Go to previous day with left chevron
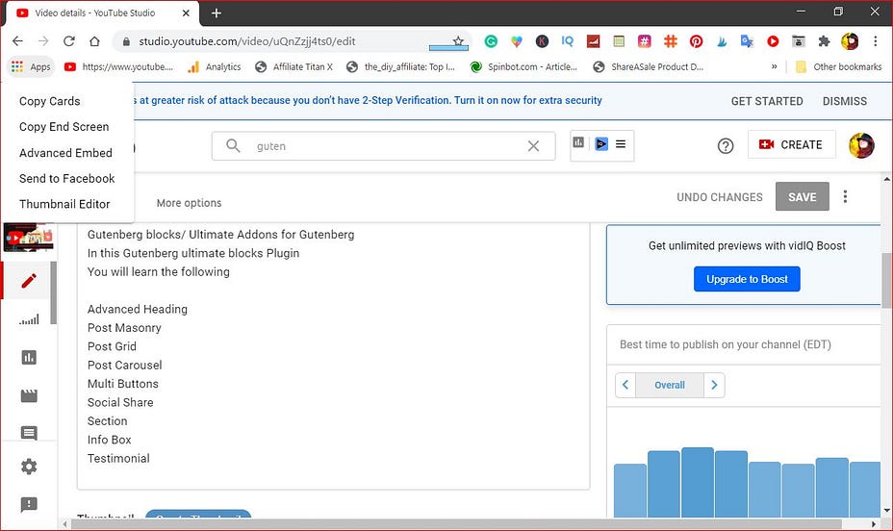Viewport: 893px width, 531px height. 625,385
